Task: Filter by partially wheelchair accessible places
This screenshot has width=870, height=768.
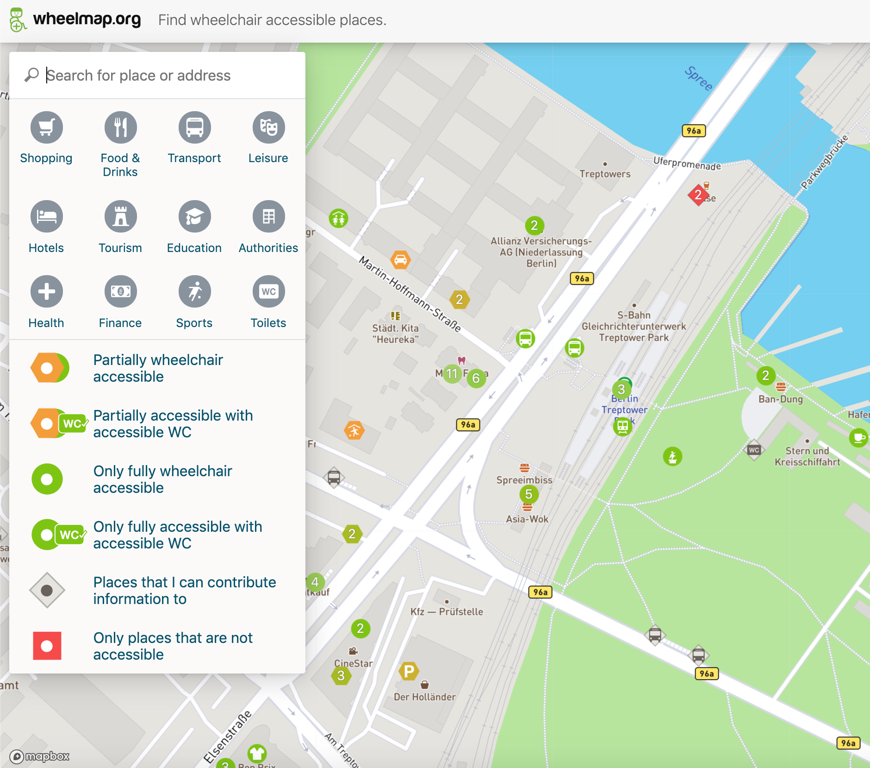Action: tap(49, 368)
